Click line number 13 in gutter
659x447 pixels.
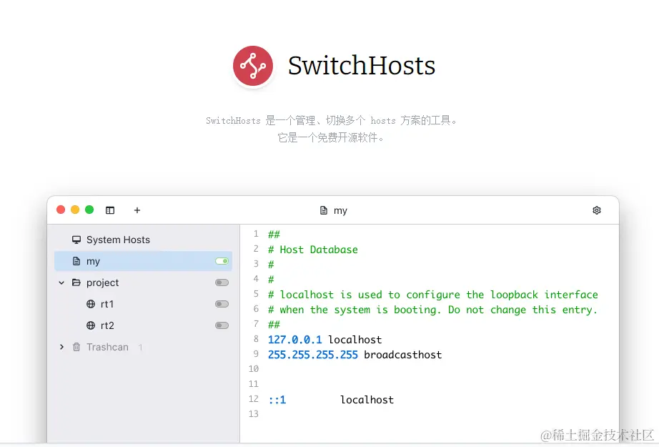254,414
